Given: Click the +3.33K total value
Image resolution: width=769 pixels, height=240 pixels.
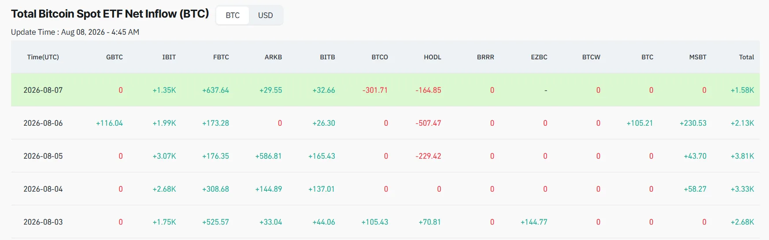Looking at the screenshot, I should 742,189.
